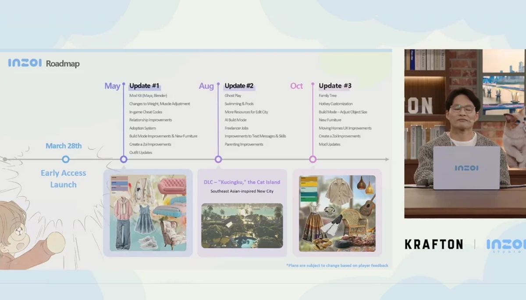
Task: Click "Build Mode – Adjust Object Size"
Action: pos(343,112)
